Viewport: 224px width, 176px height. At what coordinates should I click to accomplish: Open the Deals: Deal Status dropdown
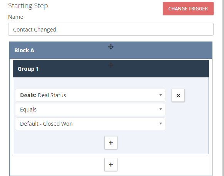90,95
